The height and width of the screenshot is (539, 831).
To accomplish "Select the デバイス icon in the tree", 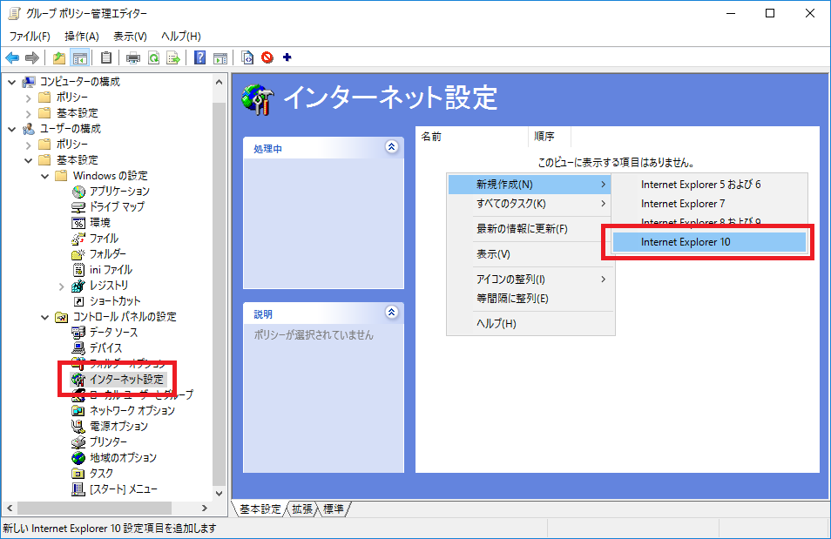I will (x=78, y=348).
